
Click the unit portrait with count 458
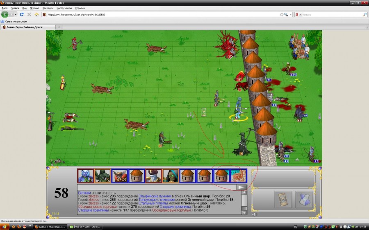coord(119,176)
